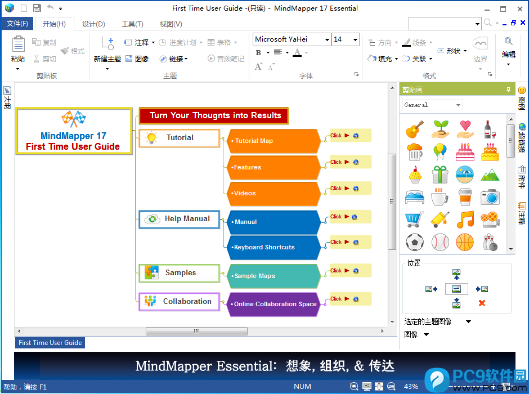Toggle bold formatting

pyautogui.click(x=258, y=52)
